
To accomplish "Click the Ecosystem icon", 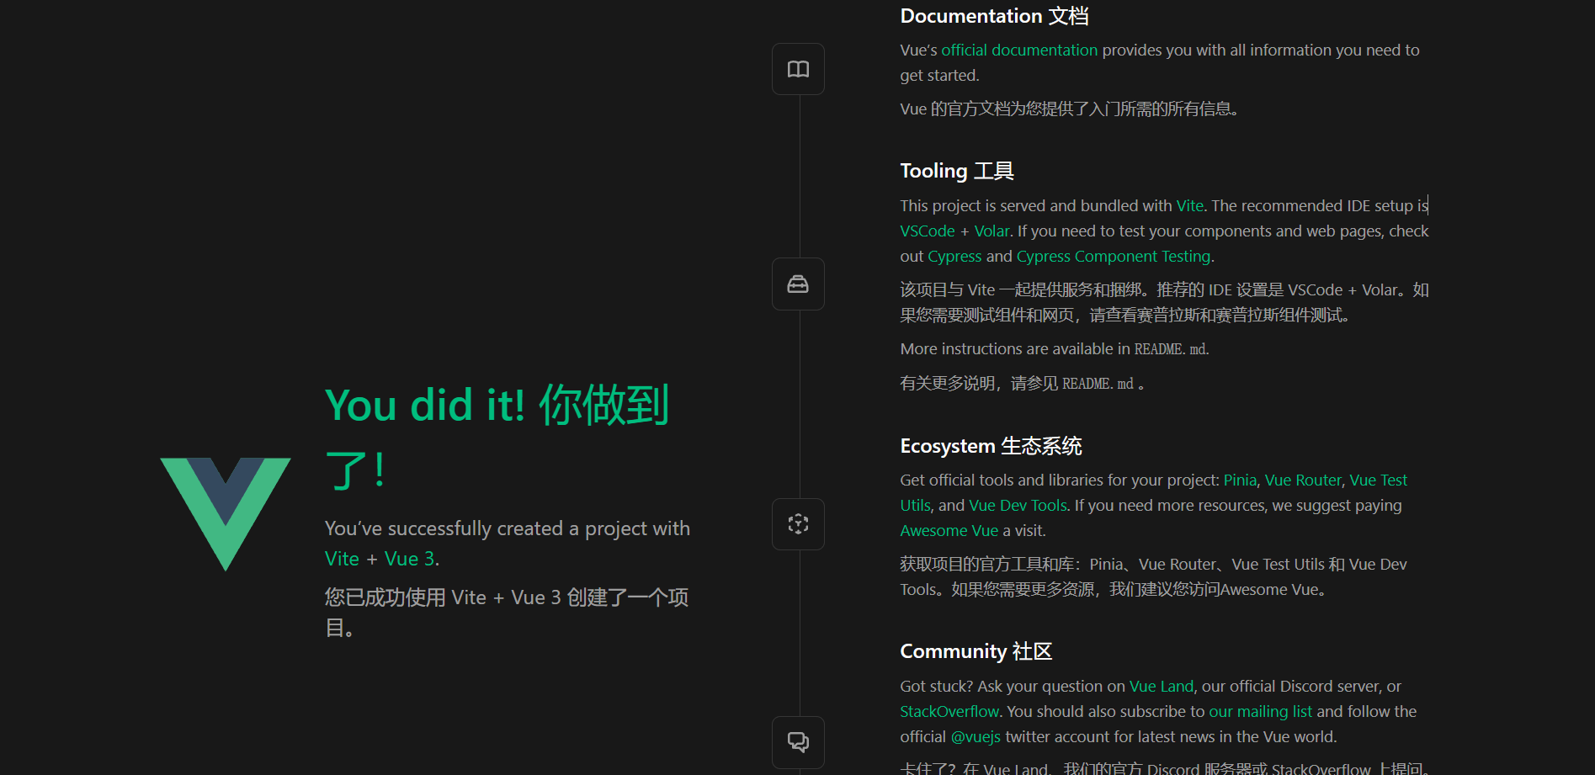I will tap(798, 524).
